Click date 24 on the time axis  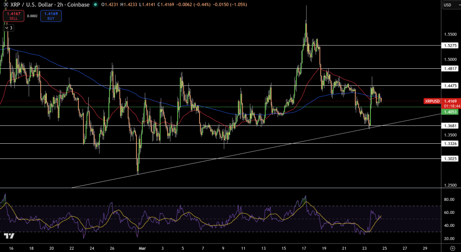pyautogui.click(x=92, y=248)
